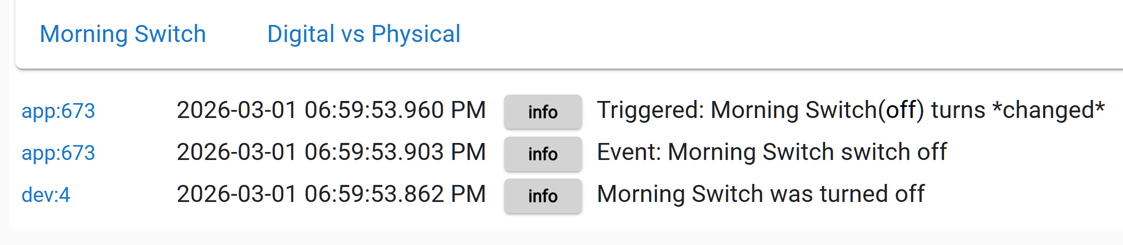The height and width of the screenshot is (245, 1123).
Task: Switch to Digital vs Physical tab
Action: pos(364,35)
